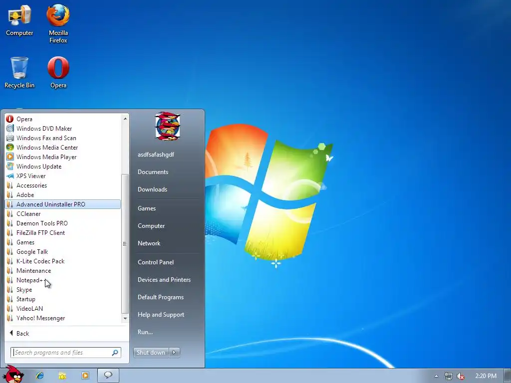
Task: Open the media player taskbar icon
Action: click(x=85, y=376)
